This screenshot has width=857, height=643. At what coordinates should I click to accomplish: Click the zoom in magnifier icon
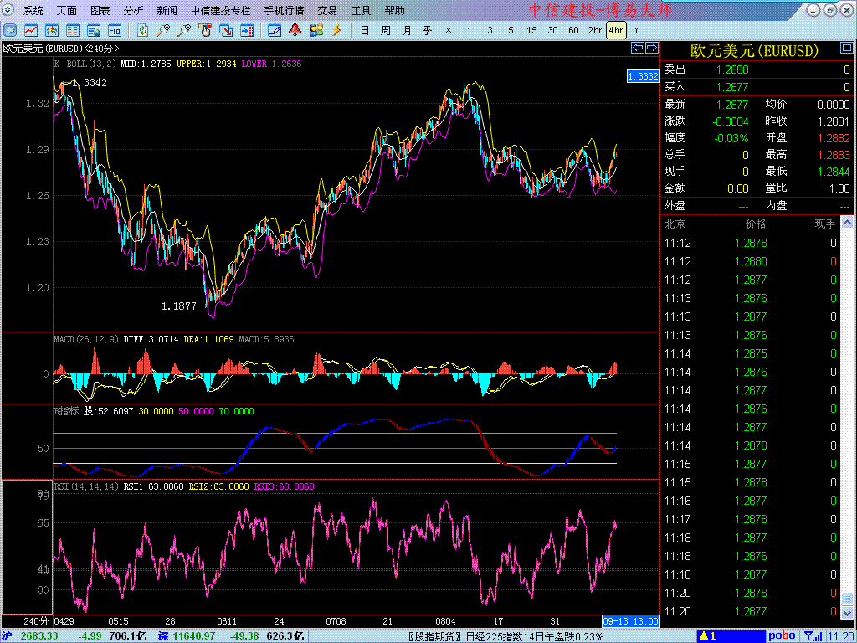pos(164,30)
